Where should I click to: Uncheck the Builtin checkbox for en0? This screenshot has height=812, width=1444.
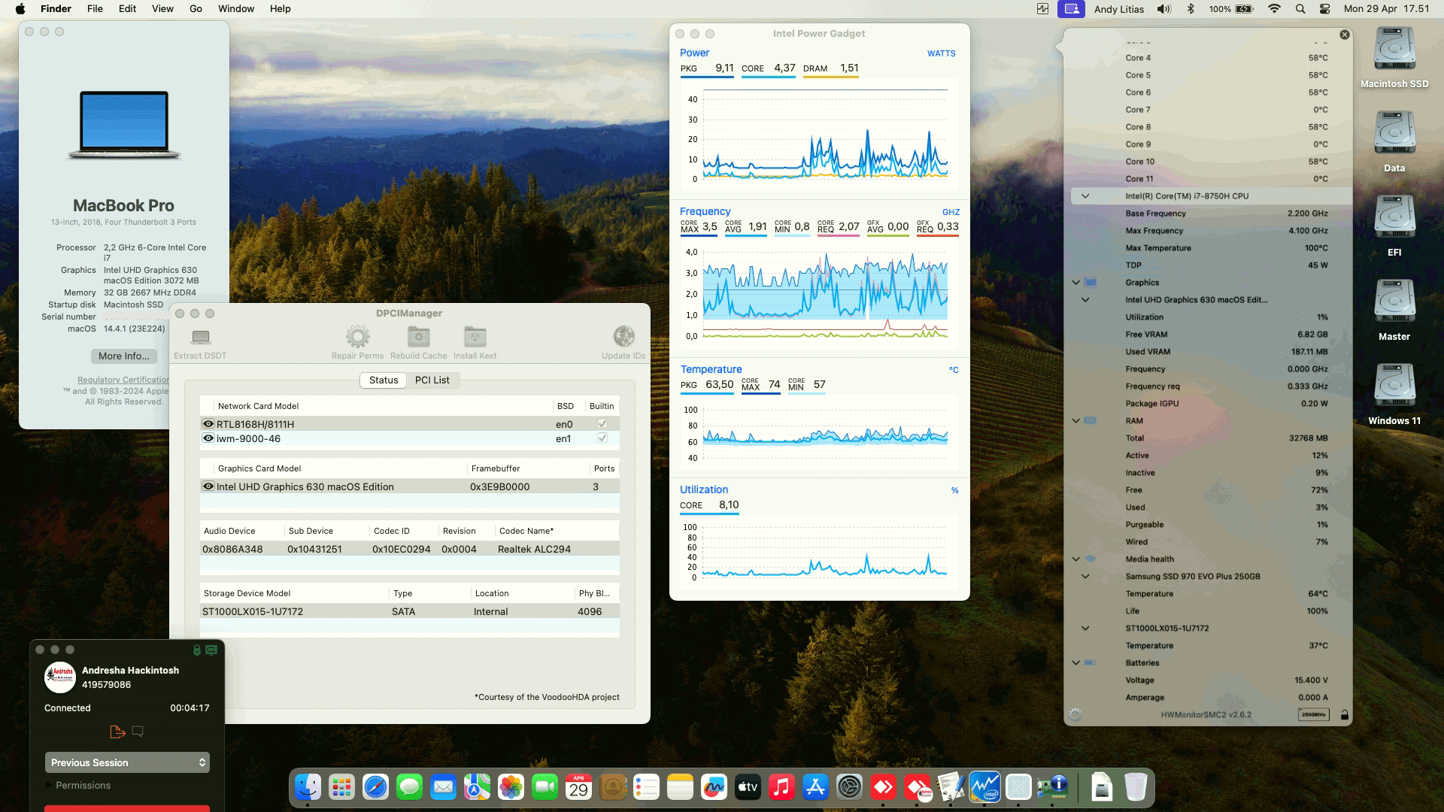(x=602, y=423)
